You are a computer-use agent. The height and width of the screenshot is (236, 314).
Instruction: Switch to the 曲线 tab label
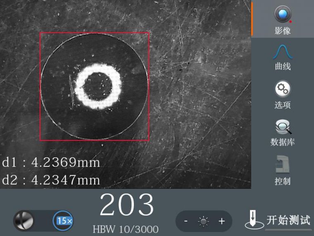(283, 66)
